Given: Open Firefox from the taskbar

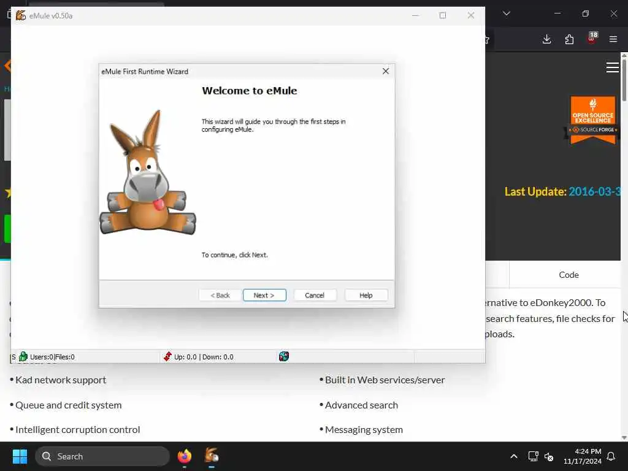Looking at the screenshot, I should coord(185,456).
